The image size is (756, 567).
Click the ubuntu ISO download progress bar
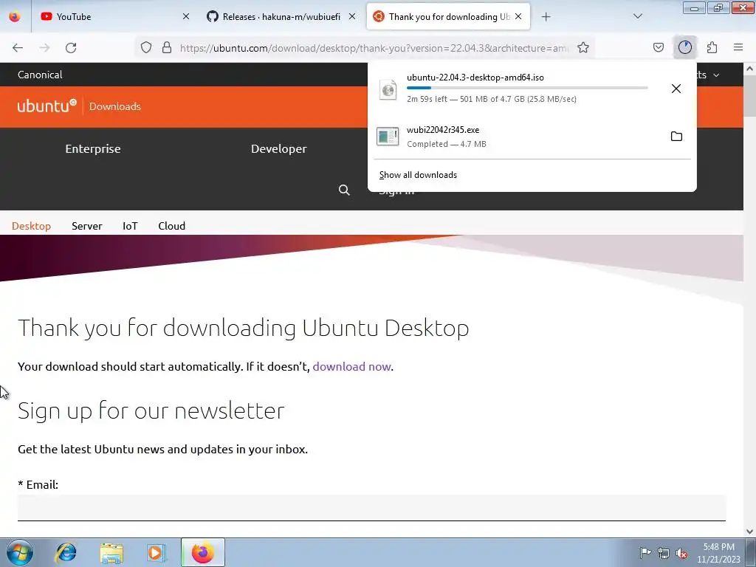pyautogui.click(x=527, y=88)
